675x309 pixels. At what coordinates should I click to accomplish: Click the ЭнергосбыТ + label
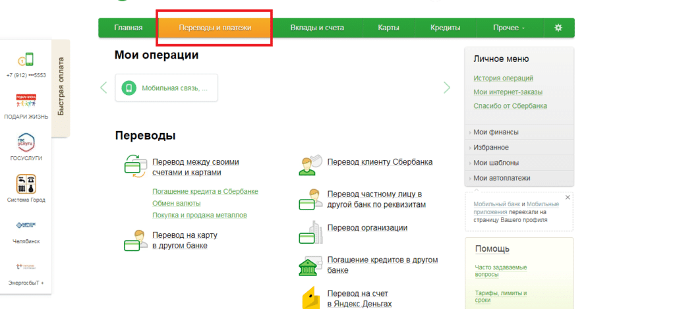(26, 283)
